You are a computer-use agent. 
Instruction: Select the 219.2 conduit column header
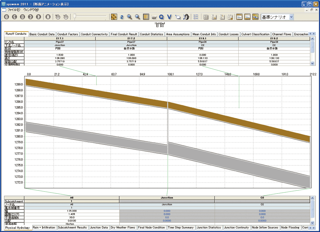(274, 39)
